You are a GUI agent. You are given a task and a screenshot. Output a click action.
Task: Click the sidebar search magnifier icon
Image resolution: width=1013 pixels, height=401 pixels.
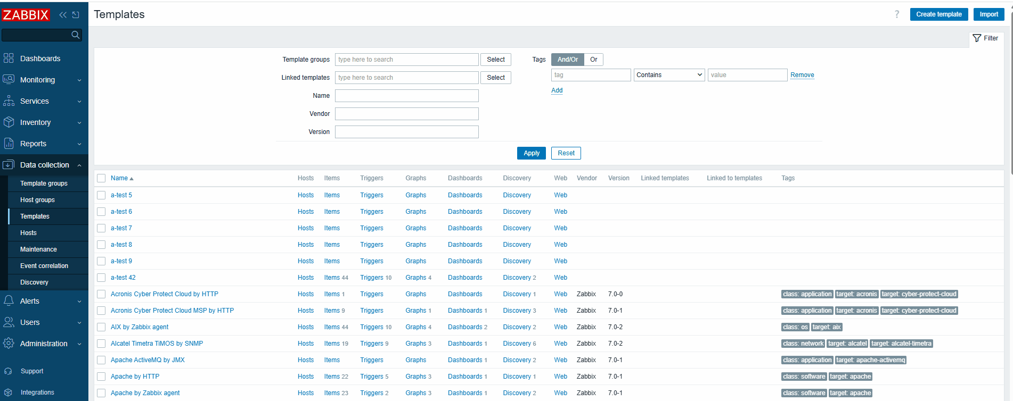pyautogui.click(x=76, y=35)
